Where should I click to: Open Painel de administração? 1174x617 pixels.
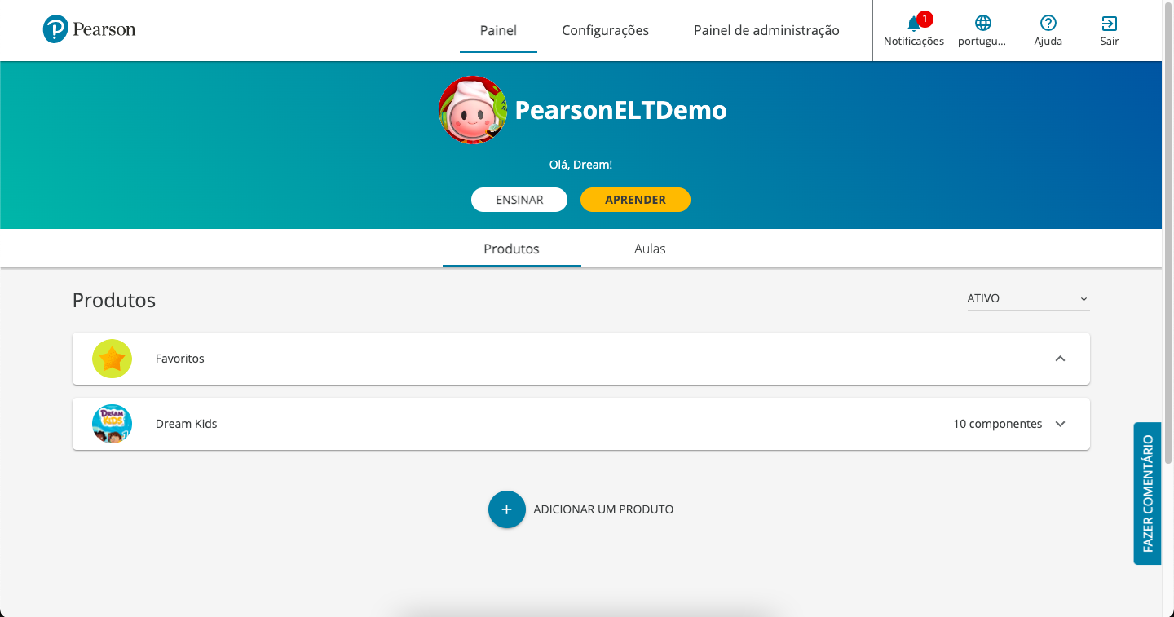(766, 31)
